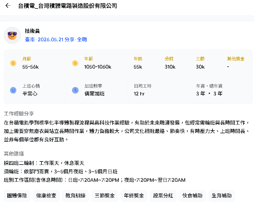This screenshot has width=254, height=204.
Task: Click the overtime value 偶爾加班
Action: 94,94
